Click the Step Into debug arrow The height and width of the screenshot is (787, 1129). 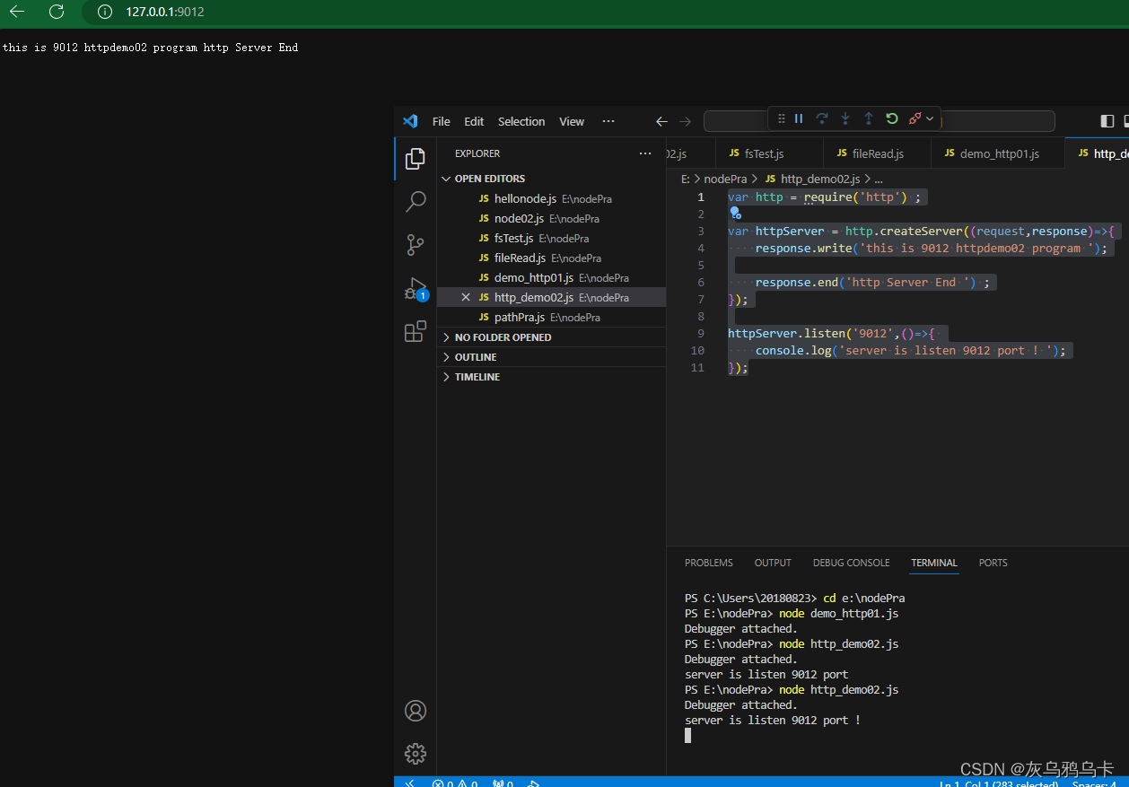click(845, 118)
